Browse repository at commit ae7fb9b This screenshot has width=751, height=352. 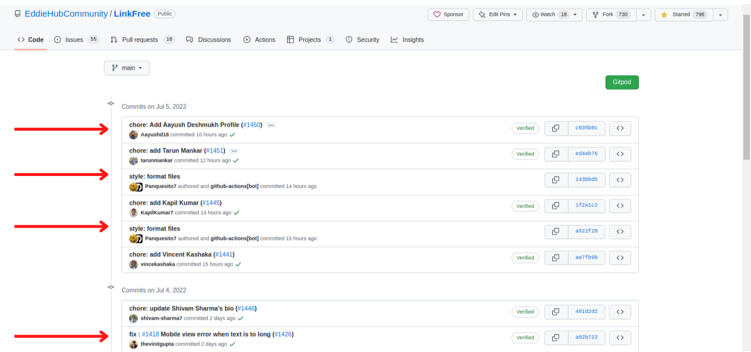(620, 258)
